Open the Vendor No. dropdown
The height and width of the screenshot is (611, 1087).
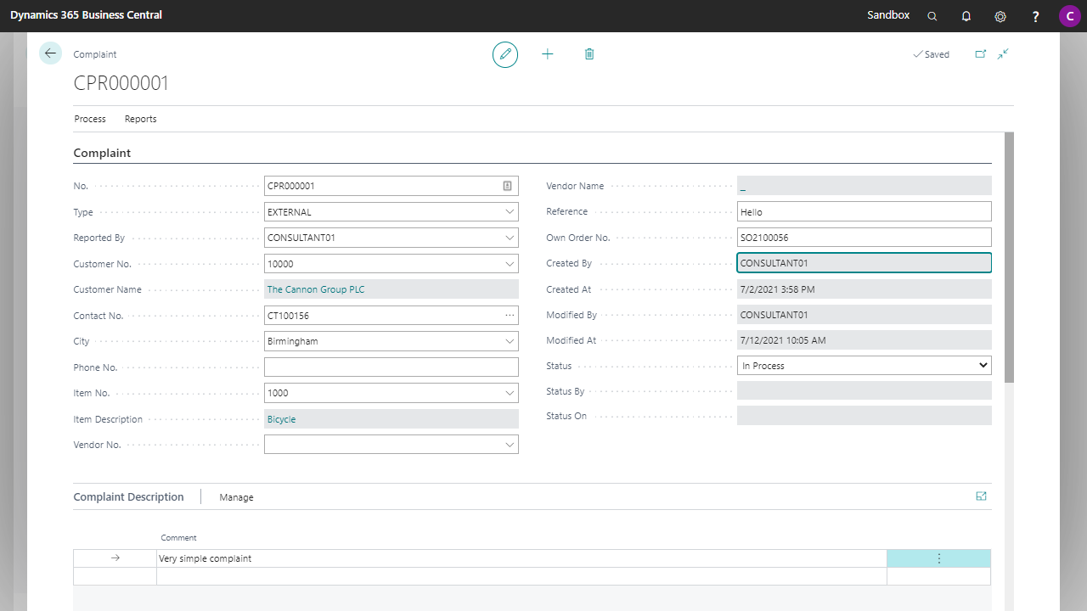pos(510,444)
